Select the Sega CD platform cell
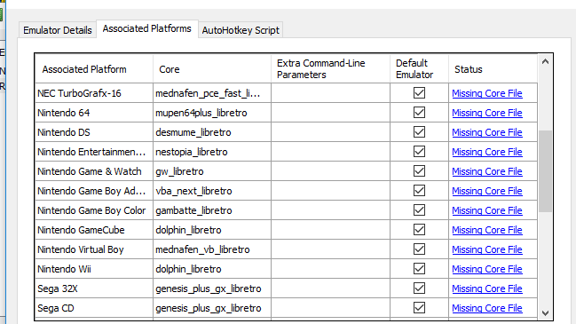576x324 pixels. (94, 308)
